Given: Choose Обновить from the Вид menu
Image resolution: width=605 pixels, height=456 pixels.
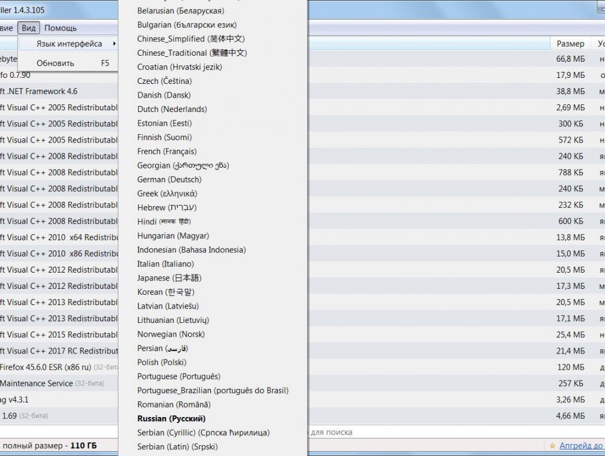Looking at the screenshot, I should (x=68, y=64).
